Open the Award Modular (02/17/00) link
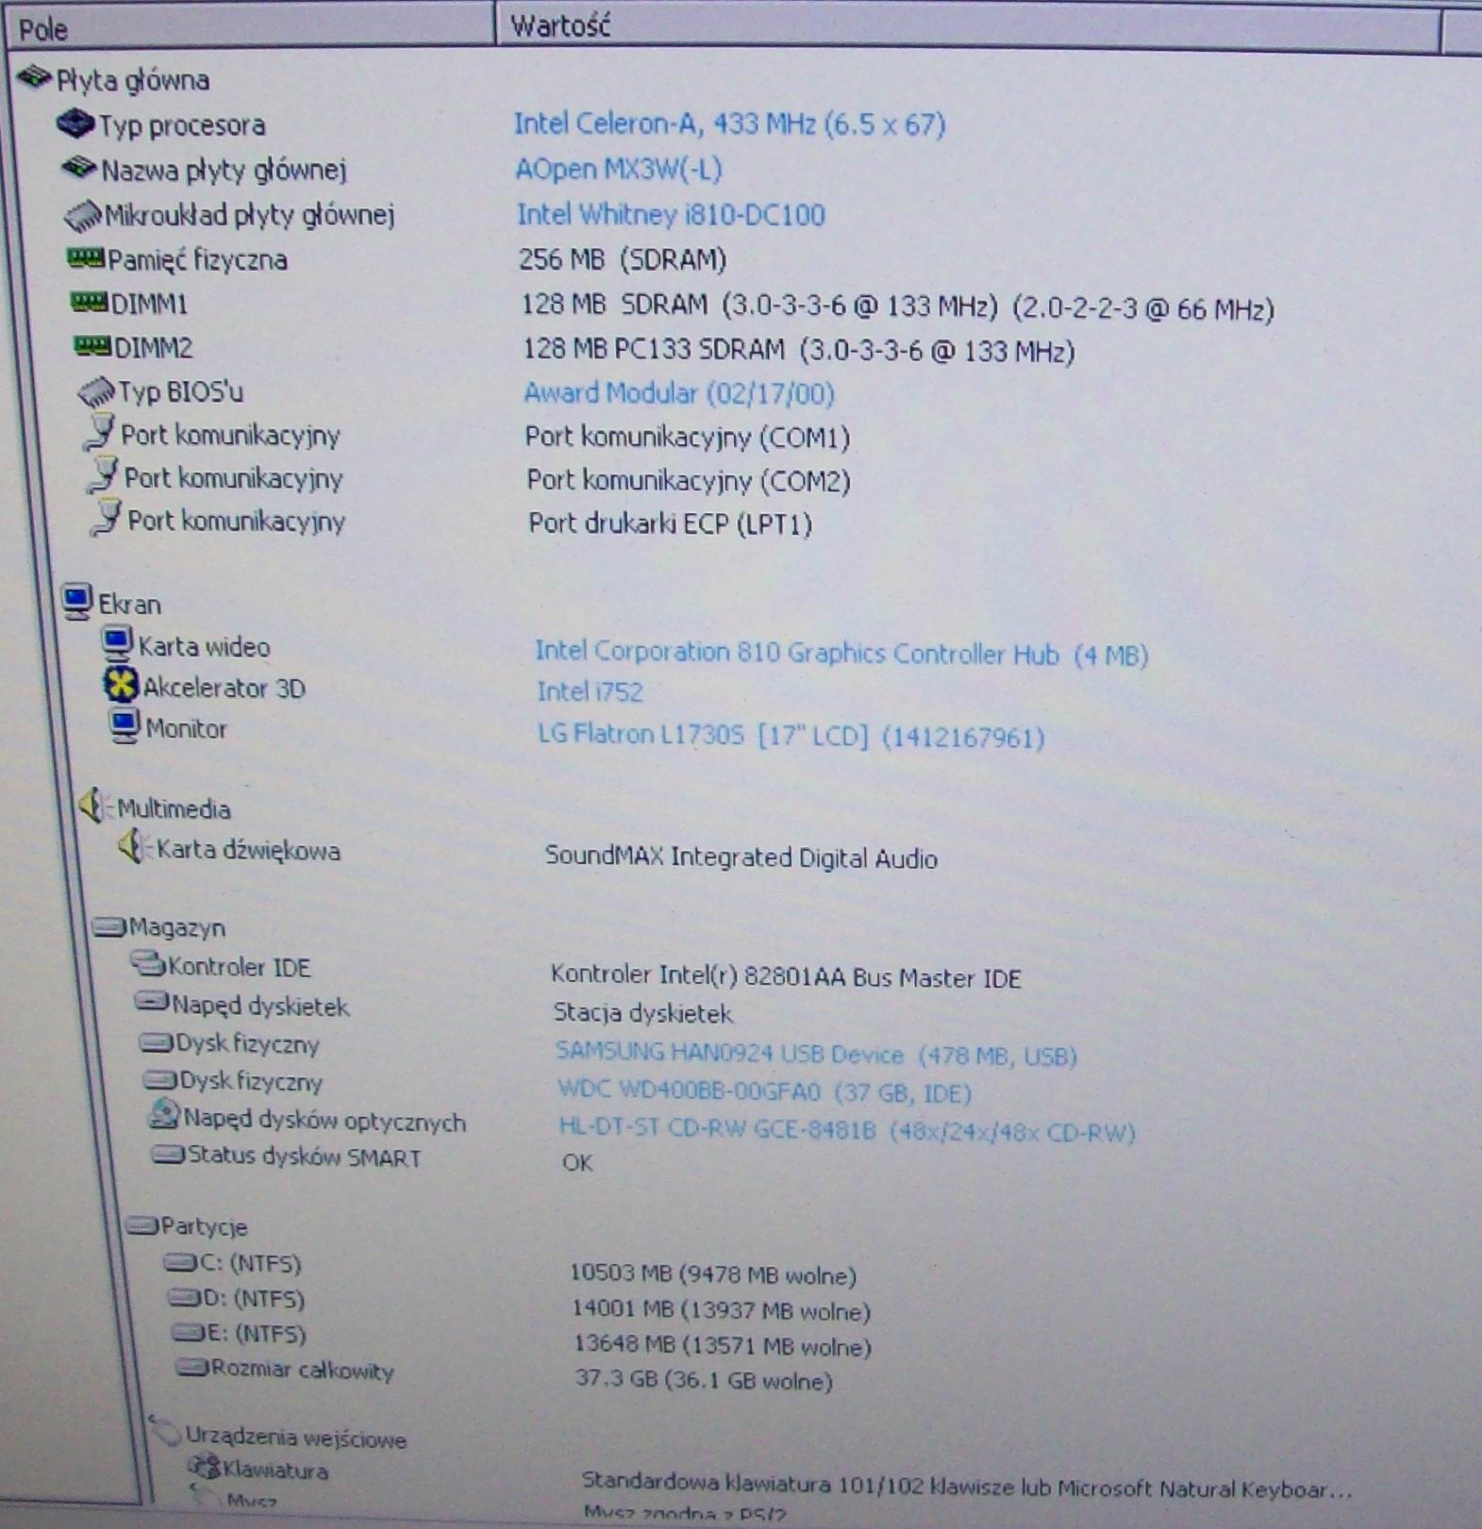Viewport: 1482px width, 1529px height. (679, 392)
